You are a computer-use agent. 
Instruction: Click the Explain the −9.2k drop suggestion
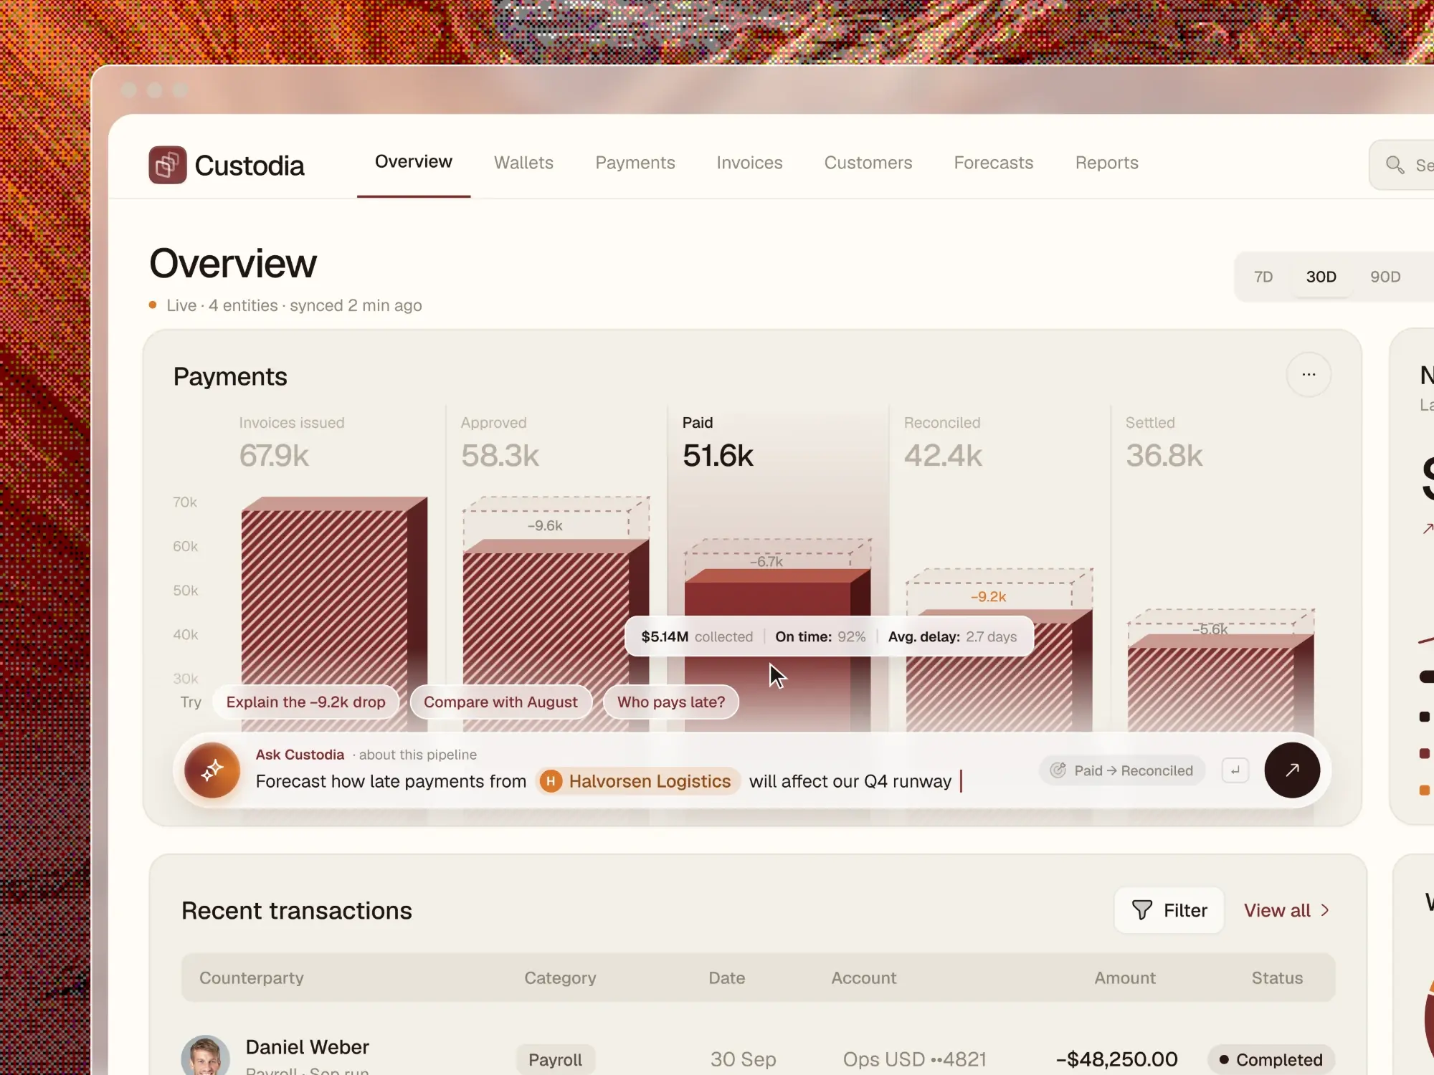click(306, 702)
